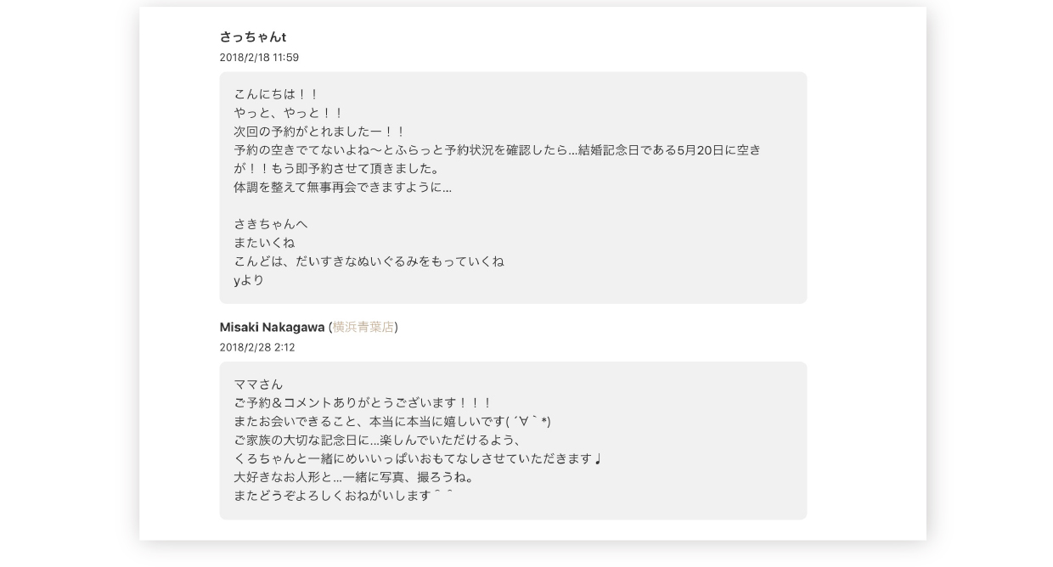The height and width of the screenshot is (567, 1053).
Task: Click the line starting くろちゃんと一緒に
Action: click(x=418, y=459)
